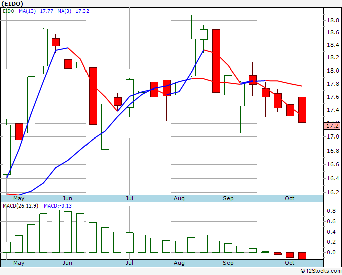The width and height of the screenshot is (342, 275).
Task: Click Oct on the MACD panel time axis
Action: coord(290,263)
